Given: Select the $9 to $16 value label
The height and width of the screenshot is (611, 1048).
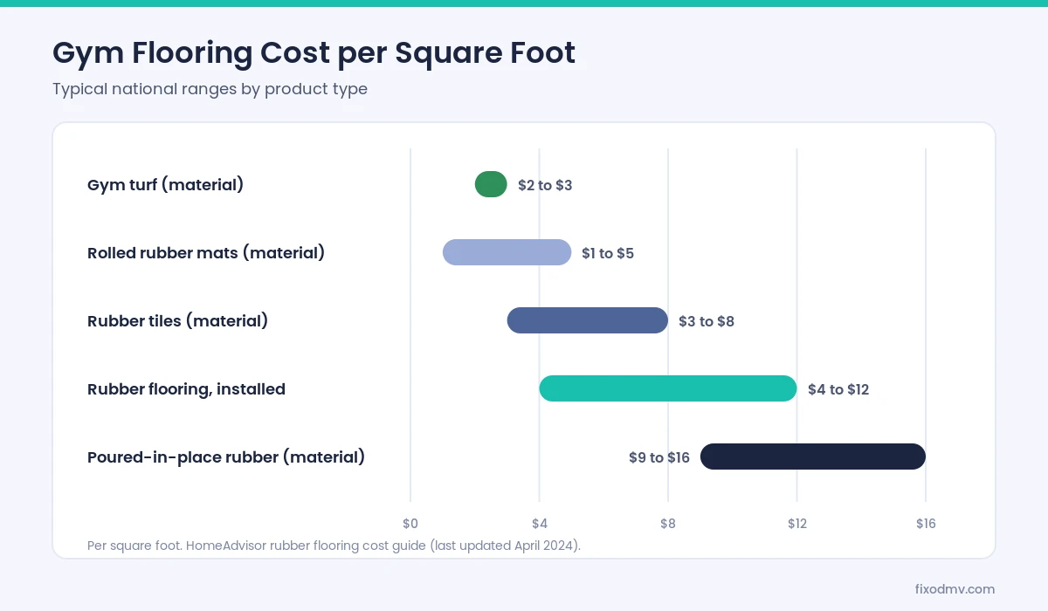Looking at the screenshot, I should [x=659, y=457].
